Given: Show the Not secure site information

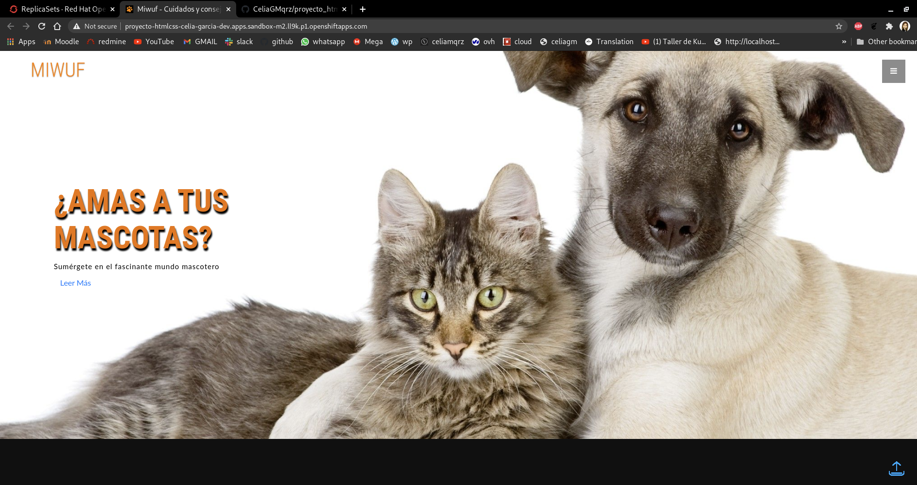Looking at the screenshot, I should coord(96,26).
